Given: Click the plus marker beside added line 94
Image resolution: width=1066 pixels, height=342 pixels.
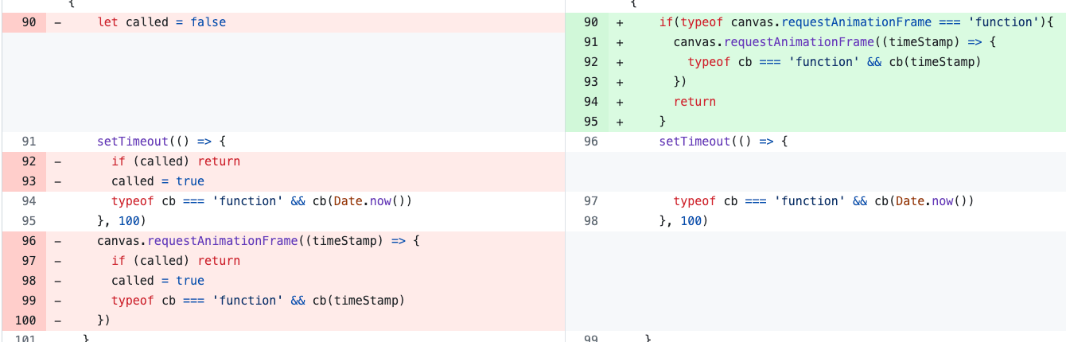Looking at the screenshot, I should (620, 102).
